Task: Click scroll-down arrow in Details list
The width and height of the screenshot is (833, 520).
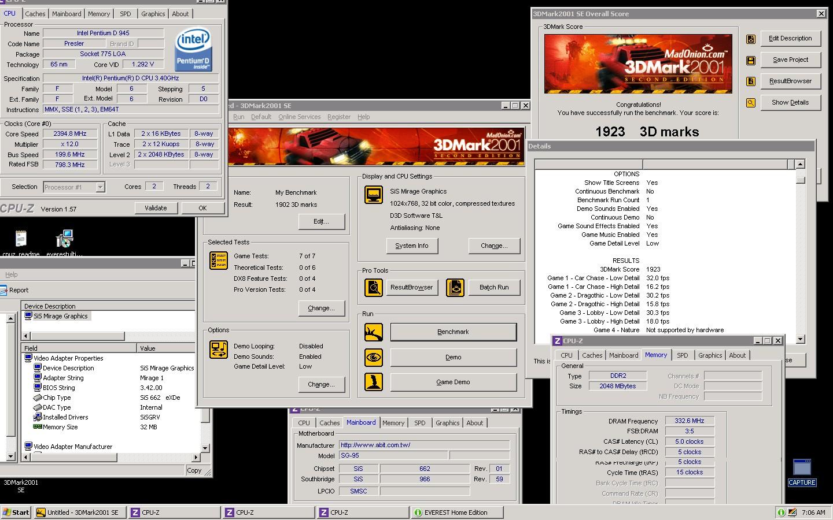Action: pyautogui.click(x=800, y=339)
